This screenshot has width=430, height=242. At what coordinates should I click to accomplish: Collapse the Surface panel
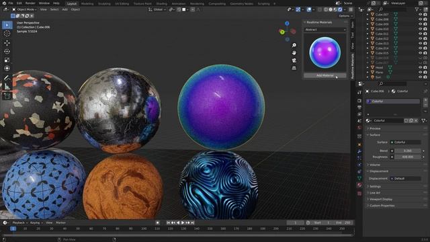coord(374,135)
